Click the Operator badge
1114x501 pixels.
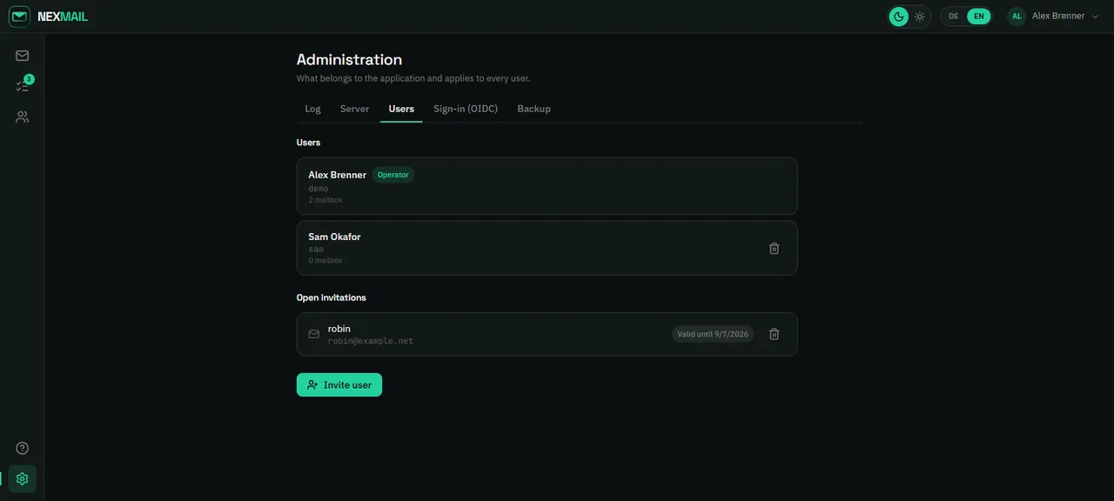pyautogui.click(x=393, y=175)
